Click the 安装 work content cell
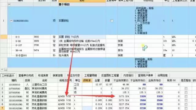Image resolution: width=196 pixels, height=110 pixels. [x=126, y=45]
